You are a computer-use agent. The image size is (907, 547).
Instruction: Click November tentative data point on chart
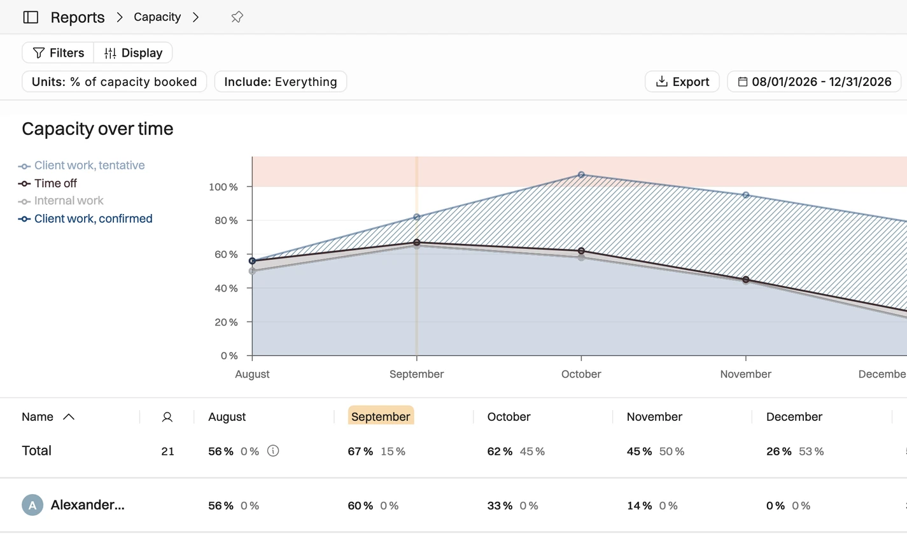[x=746, y=195]
